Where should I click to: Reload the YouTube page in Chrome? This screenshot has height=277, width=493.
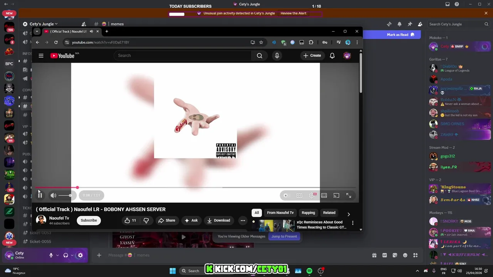tap(56, 42)
